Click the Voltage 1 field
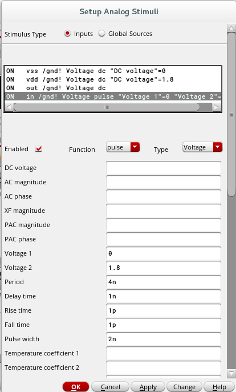Image resolution: width=236 pixels, height=392 pixels. tap(164, 253)
